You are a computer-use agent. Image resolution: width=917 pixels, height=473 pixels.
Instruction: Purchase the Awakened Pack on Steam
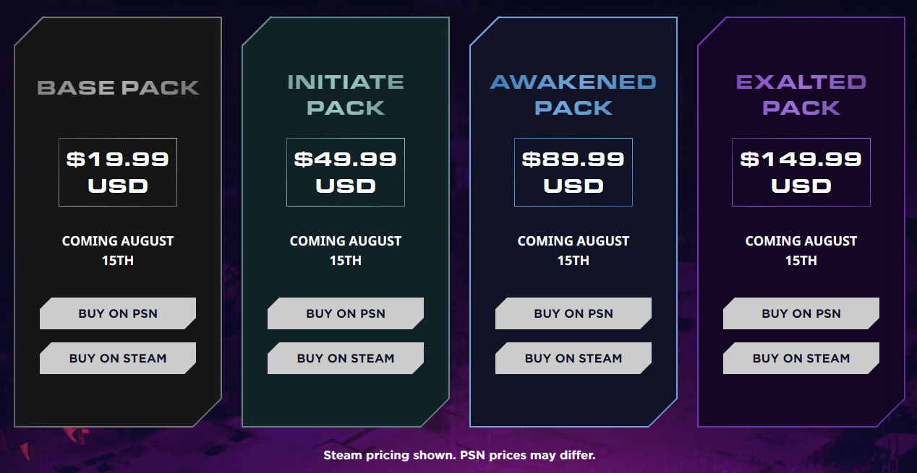(x=573, y=358)
